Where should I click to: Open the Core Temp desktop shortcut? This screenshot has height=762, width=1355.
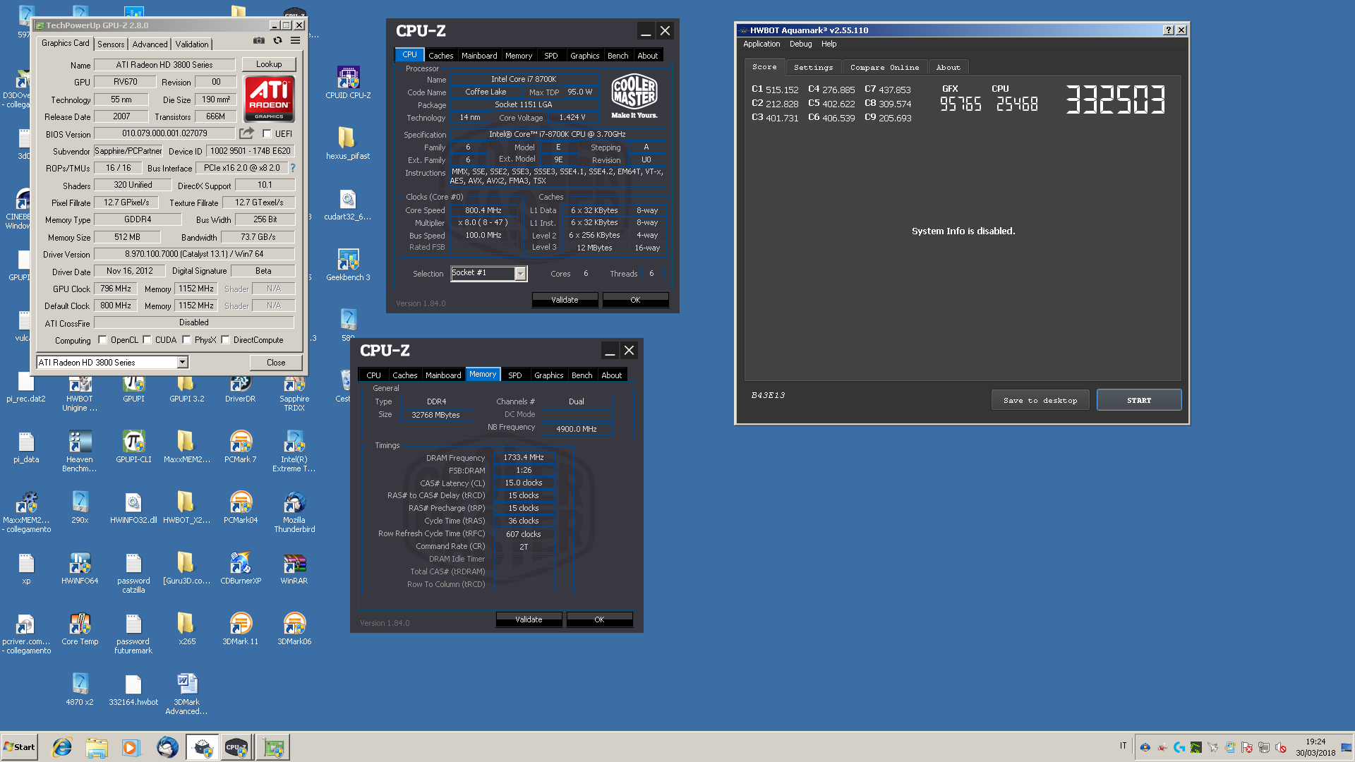tap(80, 629)
